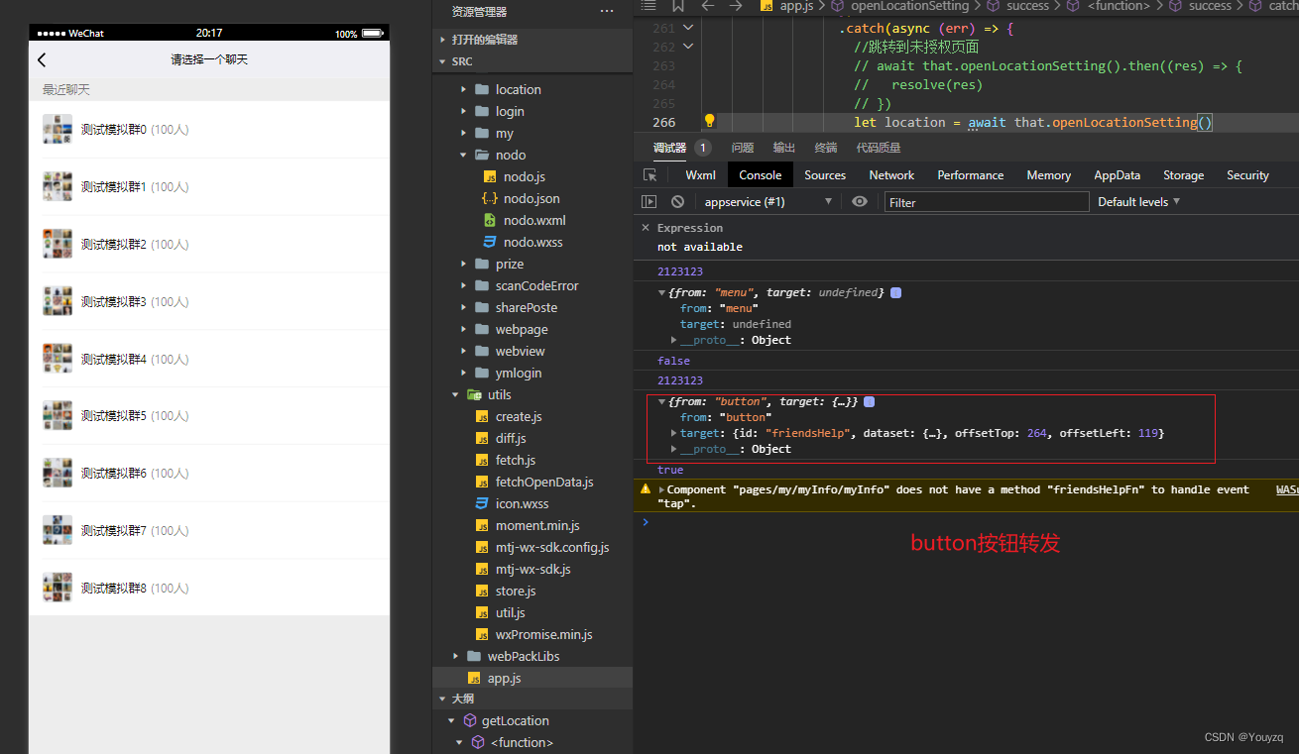The width and height of the screenshot is (1299, 754).
Task: Click the element inspector picker icon
Action: (x=650, y=175)
